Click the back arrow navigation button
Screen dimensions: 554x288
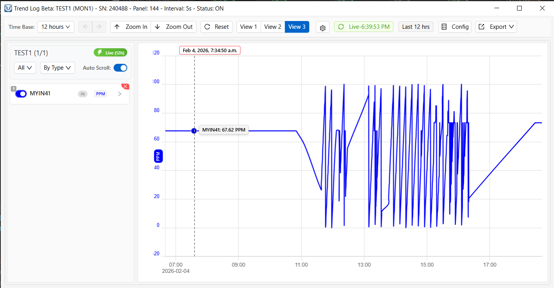tap(86, 27)
